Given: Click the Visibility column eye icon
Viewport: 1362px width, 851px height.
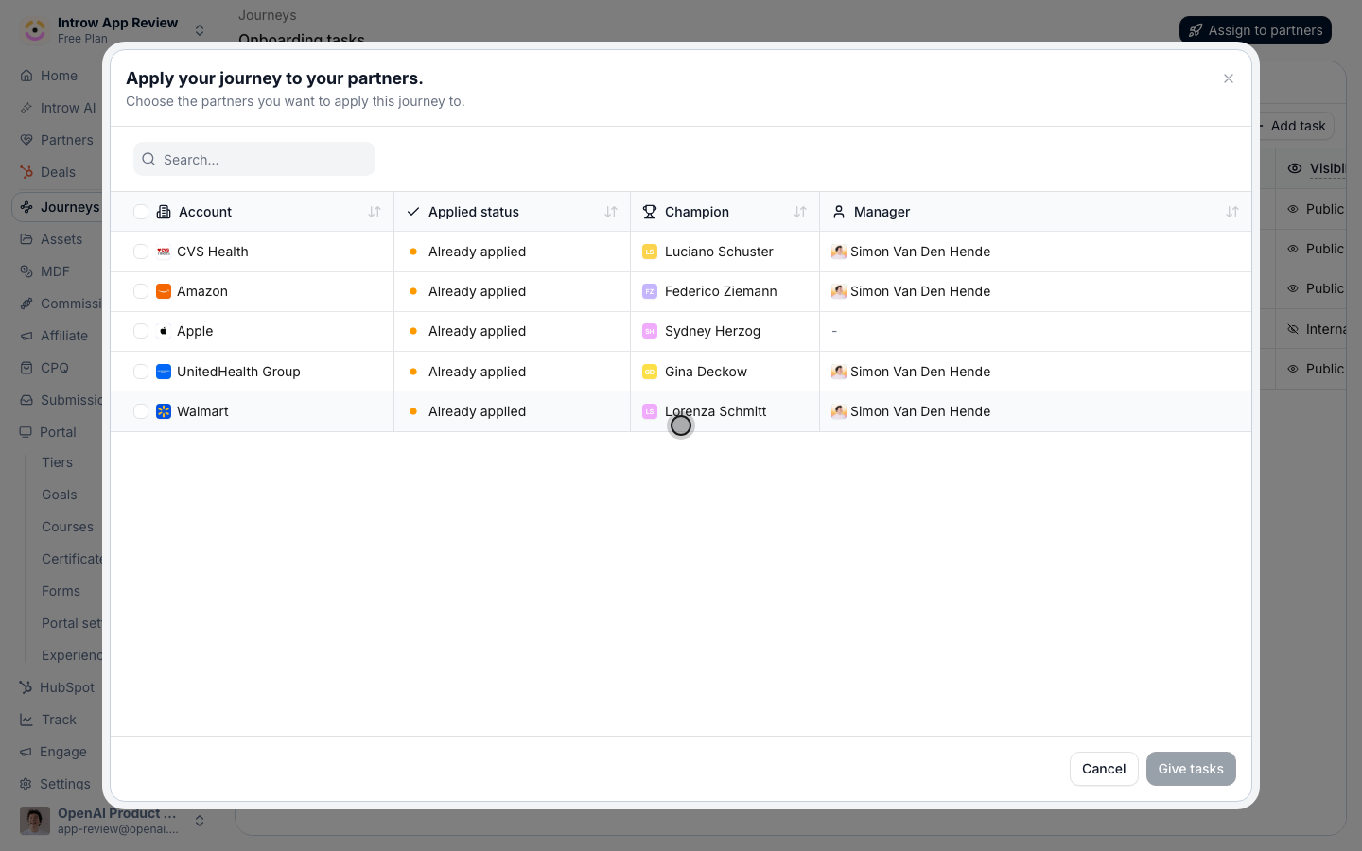Looking at the screenshot, I should pyautogui.click(x=1295, y=168).
